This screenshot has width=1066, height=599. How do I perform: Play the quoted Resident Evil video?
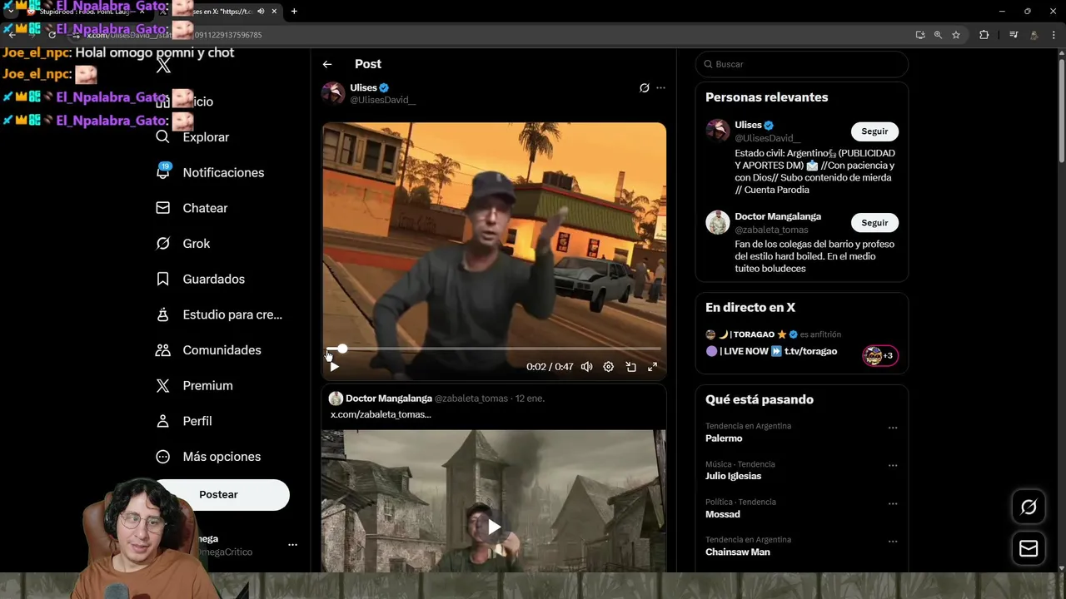(x=494, y=527)
